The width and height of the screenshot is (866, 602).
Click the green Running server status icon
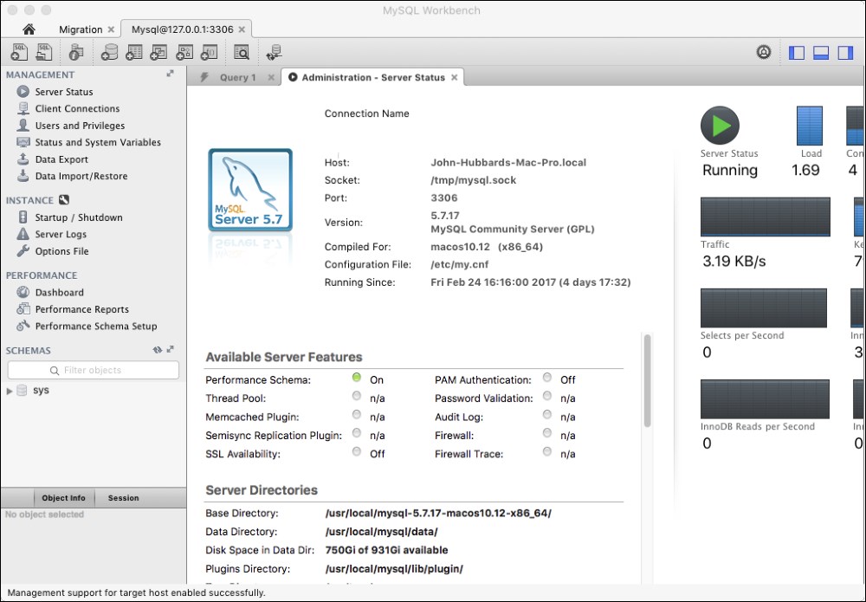[720, 126]
